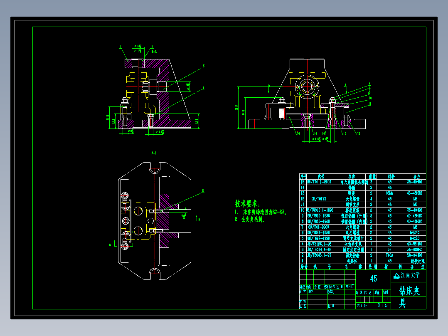Select the 分区 revision cell label

coord(318,287)
